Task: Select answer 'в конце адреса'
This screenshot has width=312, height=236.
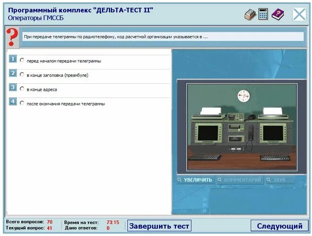Action: 22,89
